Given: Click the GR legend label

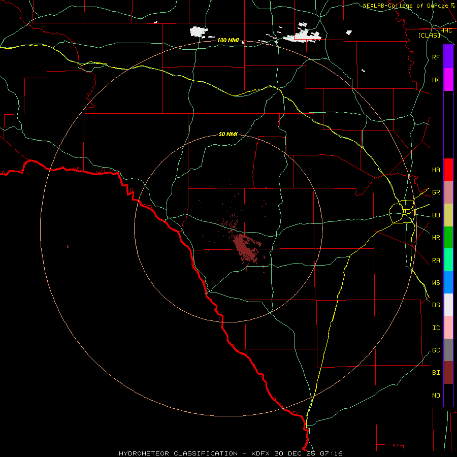Looking at the screenshot, I should (x=436, y=192).
